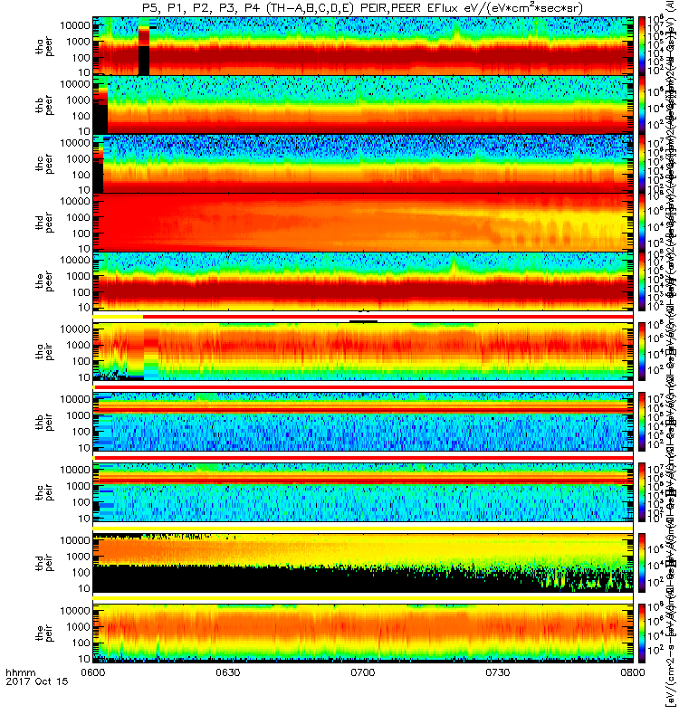The width and height of the screenshot is (679, 724).
Task: Click the color bar beside tha peir panel
Action: coord(642,351)
